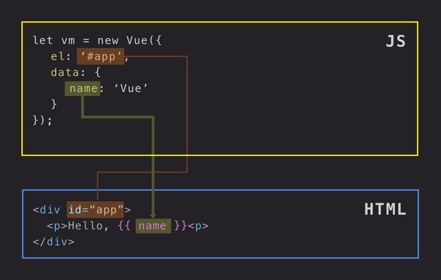
Task: Select the green highlighted name key in JS
Action: point(82,89)
